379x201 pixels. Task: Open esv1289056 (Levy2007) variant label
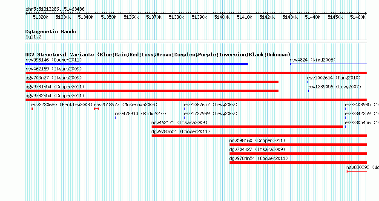pyautogui.click(x=334, y=87)
